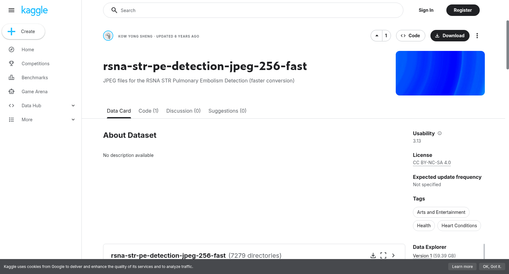This screenshot has width=509, height=274.
Task: Select the Arts and Entertainment tag
Action: [441, 212]
